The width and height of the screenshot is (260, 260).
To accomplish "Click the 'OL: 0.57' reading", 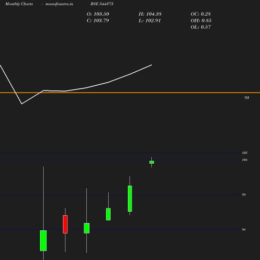I will point(201,27).
